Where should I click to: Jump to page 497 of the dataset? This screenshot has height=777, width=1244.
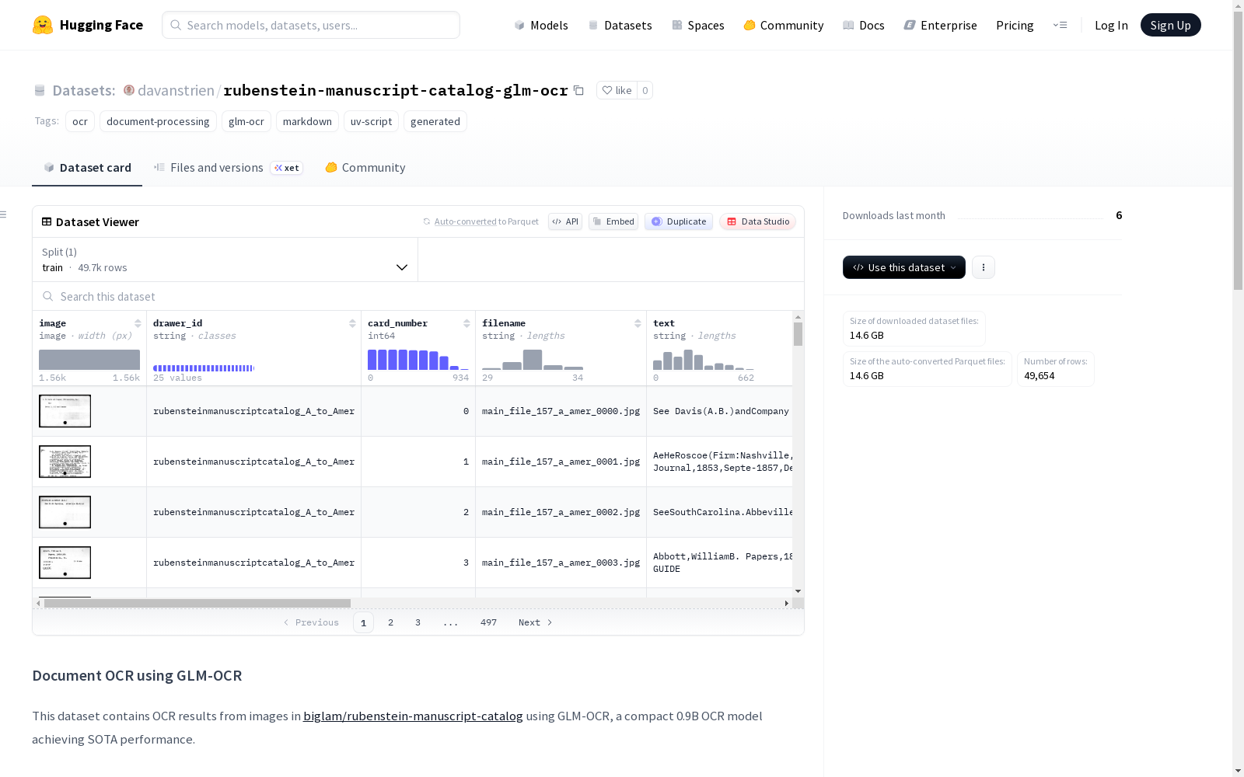coord(488,622)
